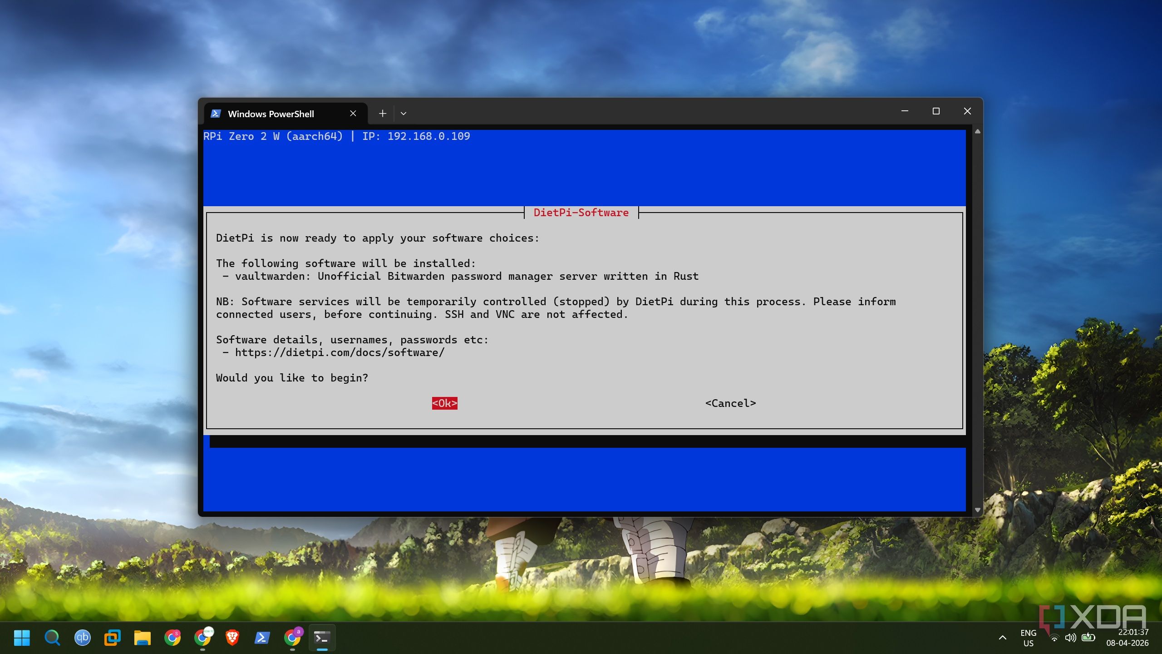Open VMware Workstation from the taskbar
1162x654 pixels.
pos(112,638)
